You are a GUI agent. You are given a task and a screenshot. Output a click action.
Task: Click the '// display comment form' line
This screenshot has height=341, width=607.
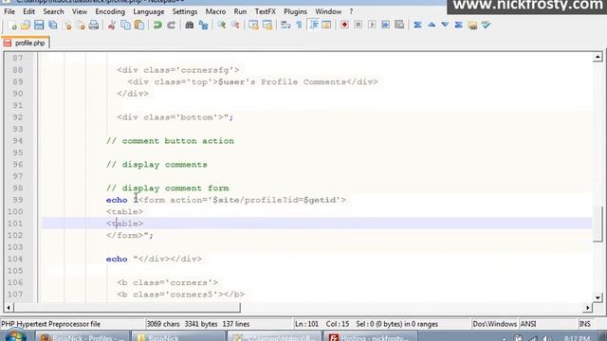click(167, 188)
